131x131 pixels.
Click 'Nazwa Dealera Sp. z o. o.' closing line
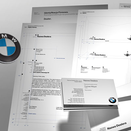(x=37, y=100)
